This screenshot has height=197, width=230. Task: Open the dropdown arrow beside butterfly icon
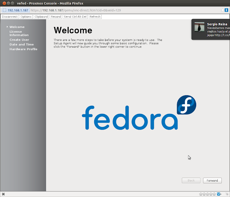pos(221,194)
